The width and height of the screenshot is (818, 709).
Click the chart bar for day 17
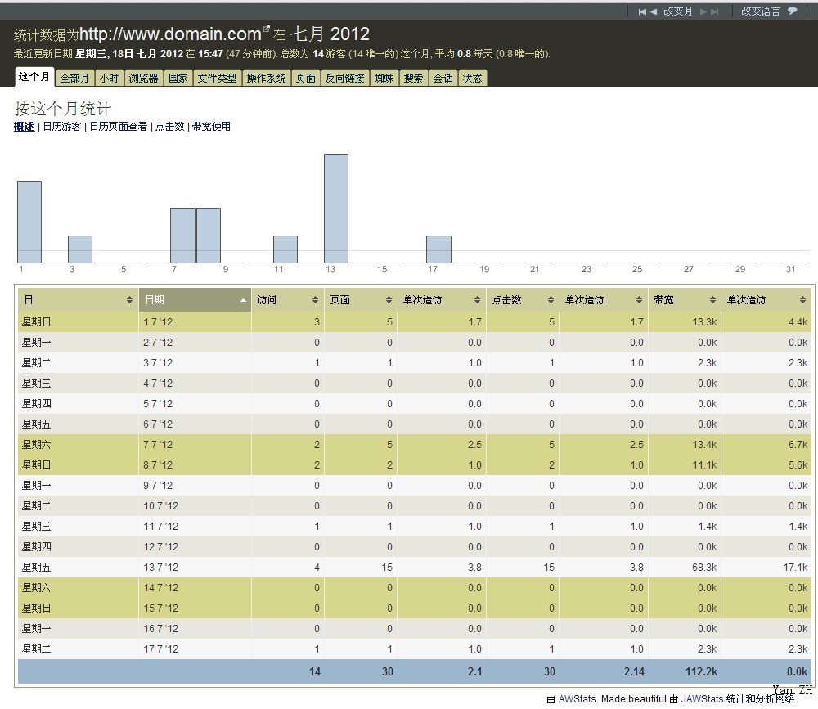(438, 249)
